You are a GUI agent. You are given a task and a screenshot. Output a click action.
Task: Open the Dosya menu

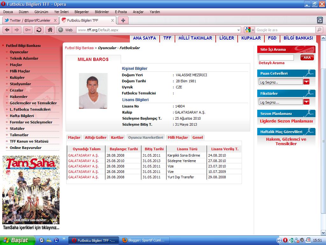(x=8, y=12)
